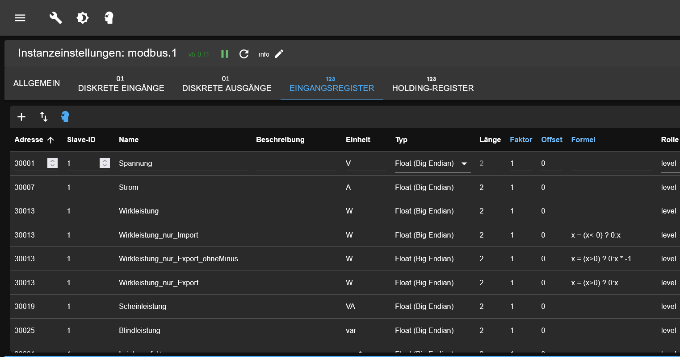Screen dimensions: 680x357
Task: Click the import/export arrows icon
Action: [x=43, y=117]
